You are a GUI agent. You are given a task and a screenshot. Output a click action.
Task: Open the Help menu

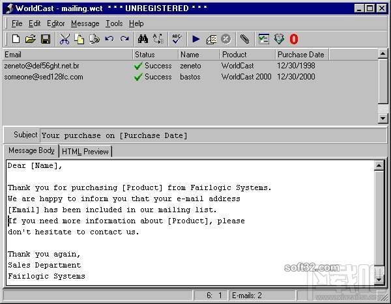click(x=136, y=23)
